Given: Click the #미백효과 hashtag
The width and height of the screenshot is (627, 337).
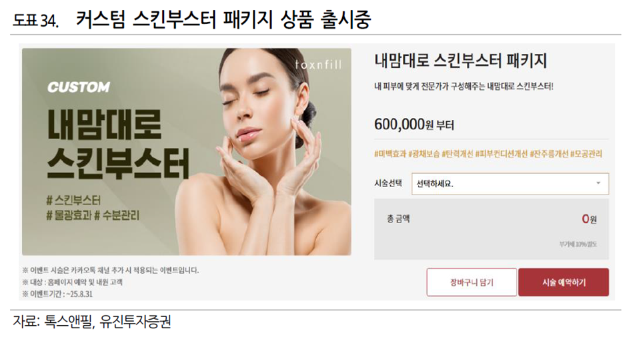Looking at the screenshot, I should [390, 154].
